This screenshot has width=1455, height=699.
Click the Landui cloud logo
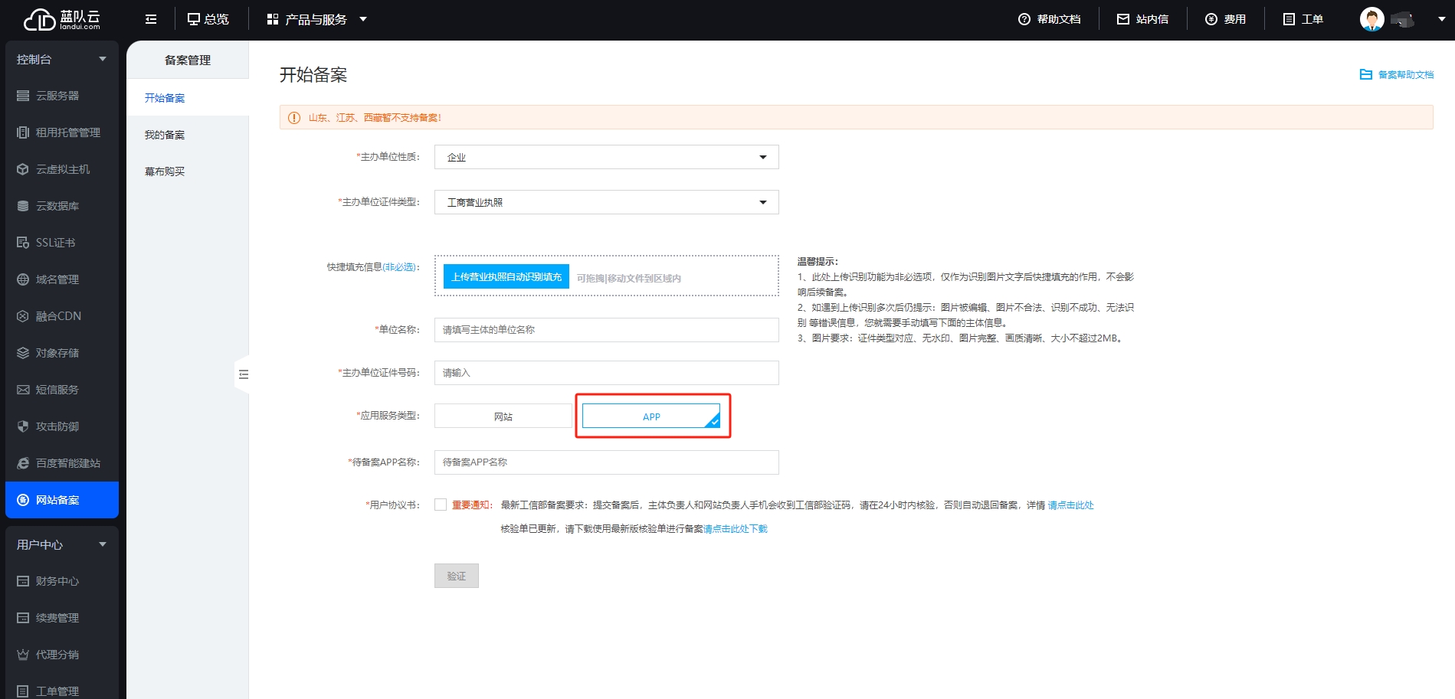[61, 20]
